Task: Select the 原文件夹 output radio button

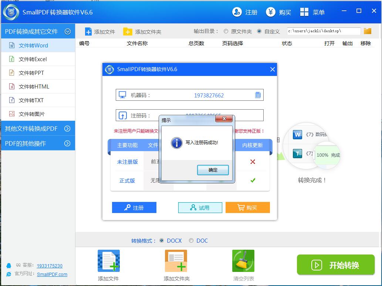Action: coord(226,31)
